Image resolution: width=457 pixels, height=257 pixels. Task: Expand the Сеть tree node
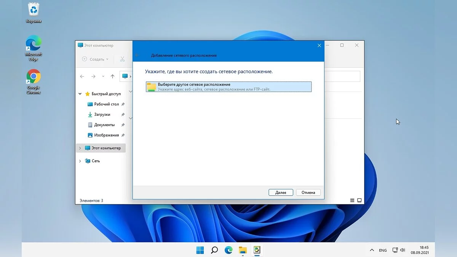coord(80,161)
